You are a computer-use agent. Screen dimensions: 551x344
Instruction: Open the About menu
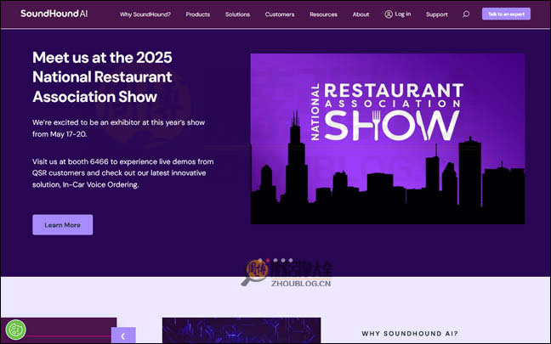coord(361,14)
